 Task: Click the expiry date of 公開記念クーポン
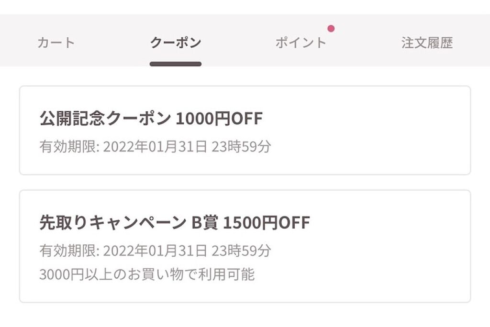click(155, 146)
